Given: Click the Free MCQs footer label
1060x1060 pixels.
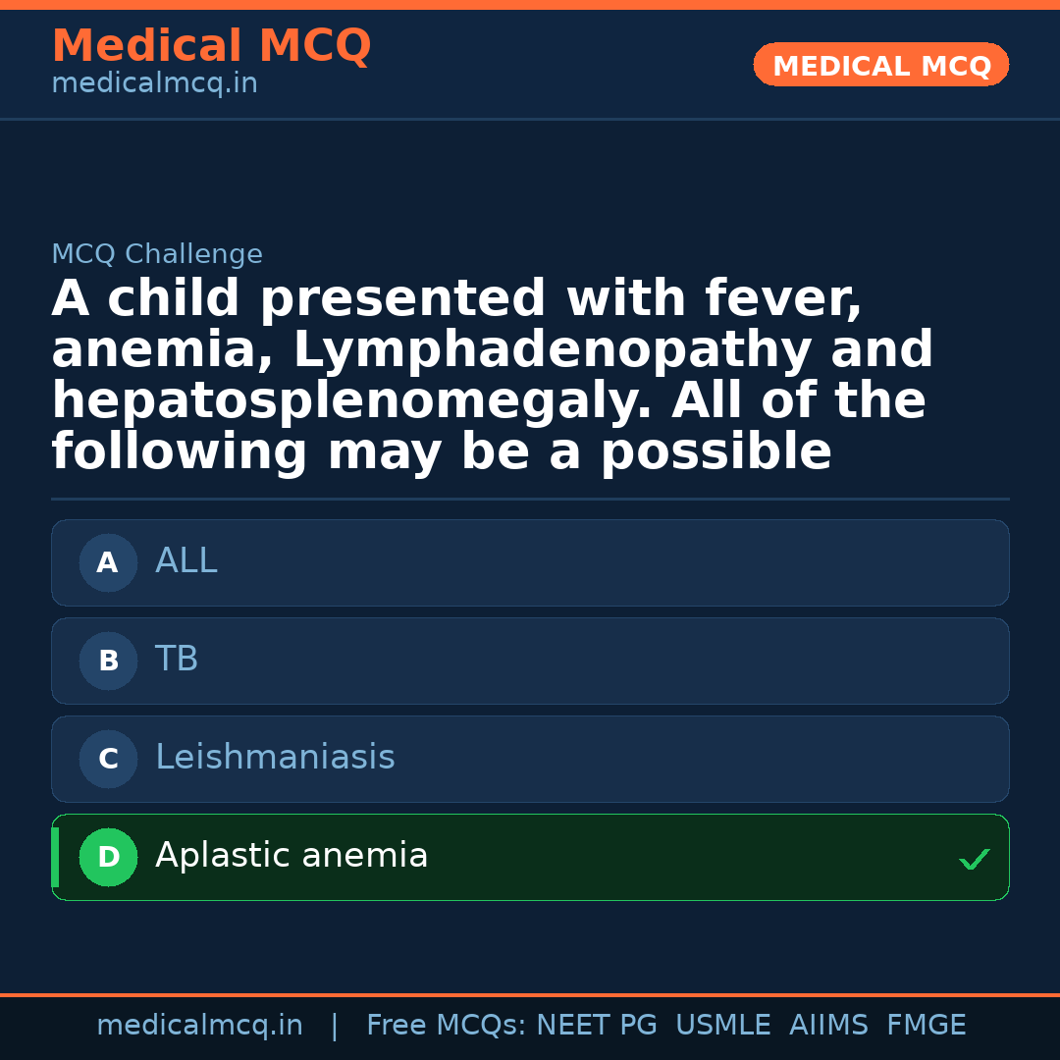Looking at the screenshot, I should pos(446,1026).
